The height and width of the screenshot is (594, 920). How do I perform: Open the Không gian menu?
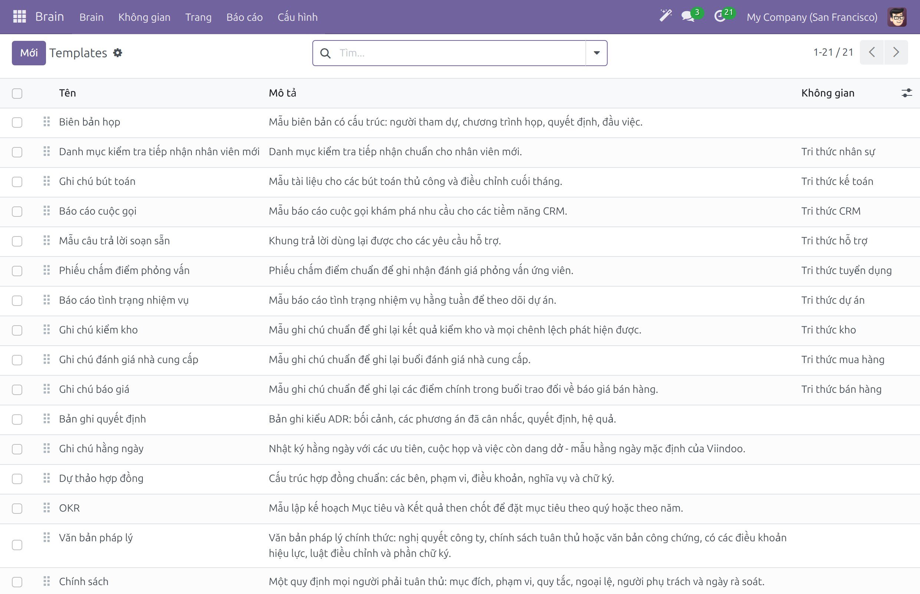tap(144, 17)
